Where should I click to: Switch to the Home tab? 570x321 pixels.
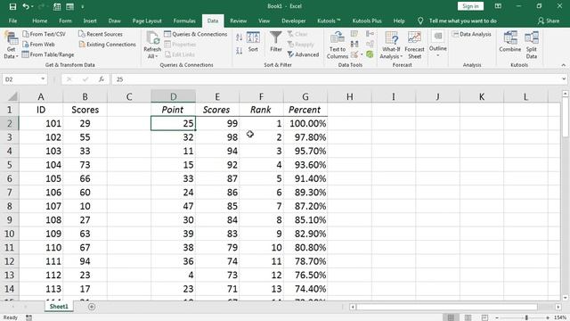[x=39, y=21]
